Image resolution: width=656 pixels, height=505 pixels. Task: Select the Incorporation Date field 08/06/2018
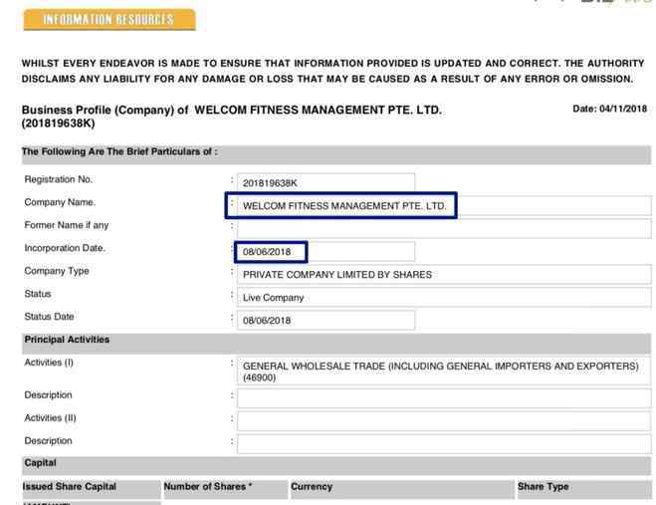tap(326, 252)
